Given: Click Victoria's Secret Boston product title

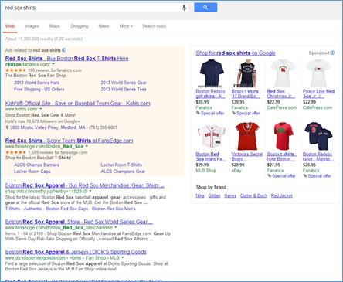Looking at the screenshot, I should point(247,157).
